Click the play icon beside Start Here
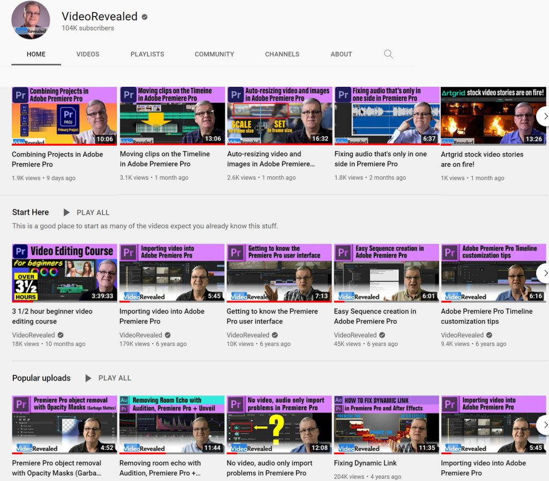Viewport: 549px width, 481px height. point(66,212)
